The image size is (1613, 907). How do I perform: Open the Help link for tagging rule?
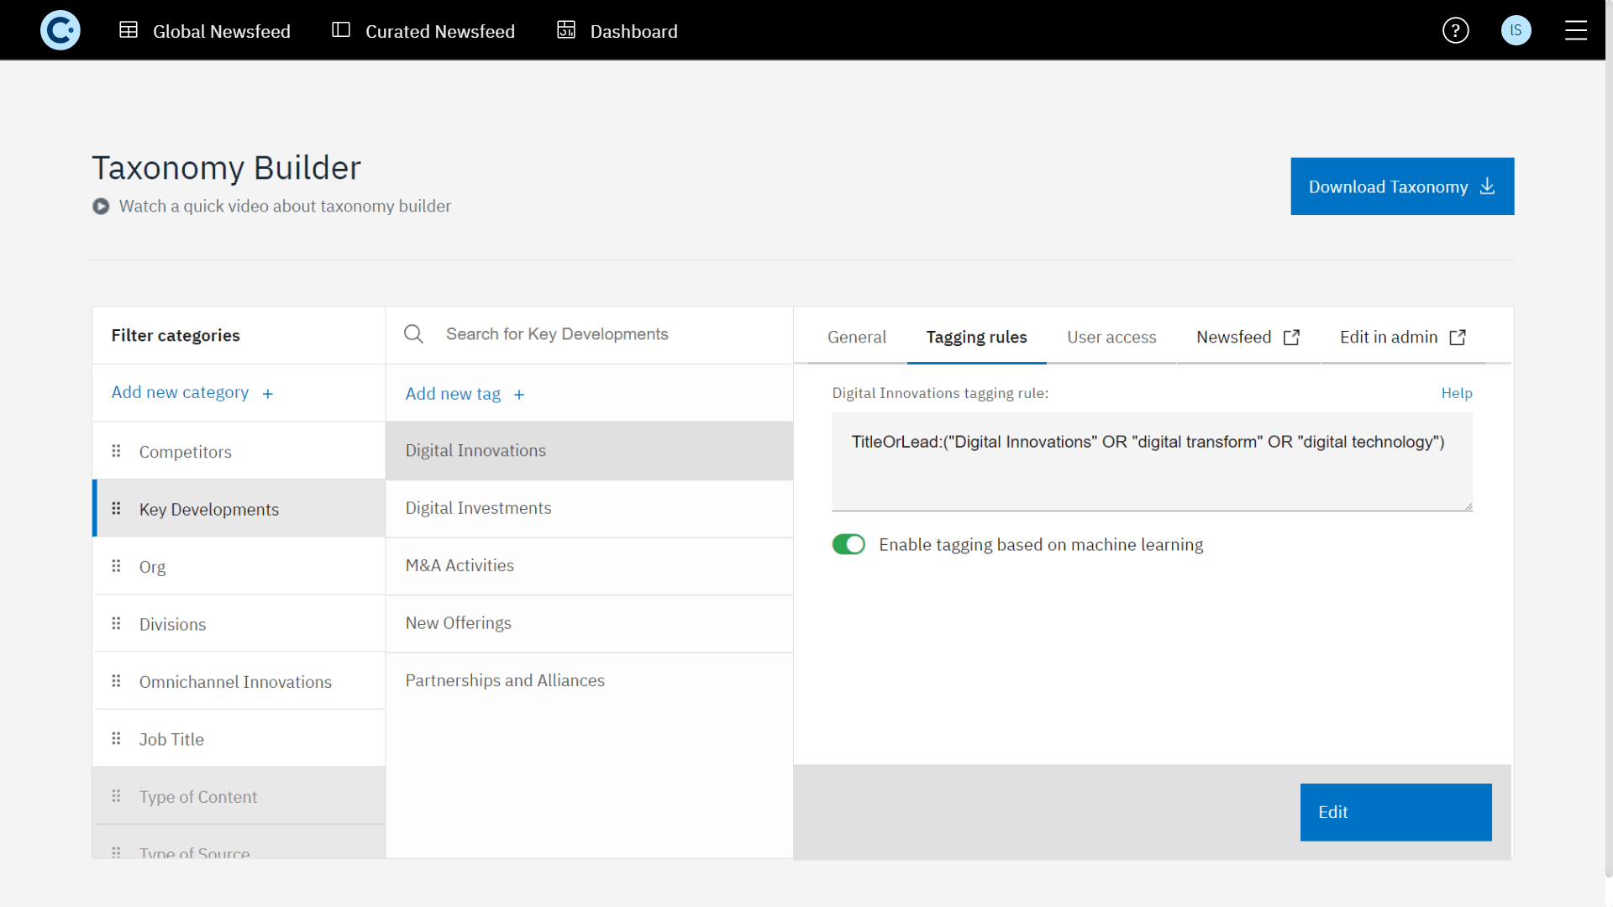pos(1457,393)
